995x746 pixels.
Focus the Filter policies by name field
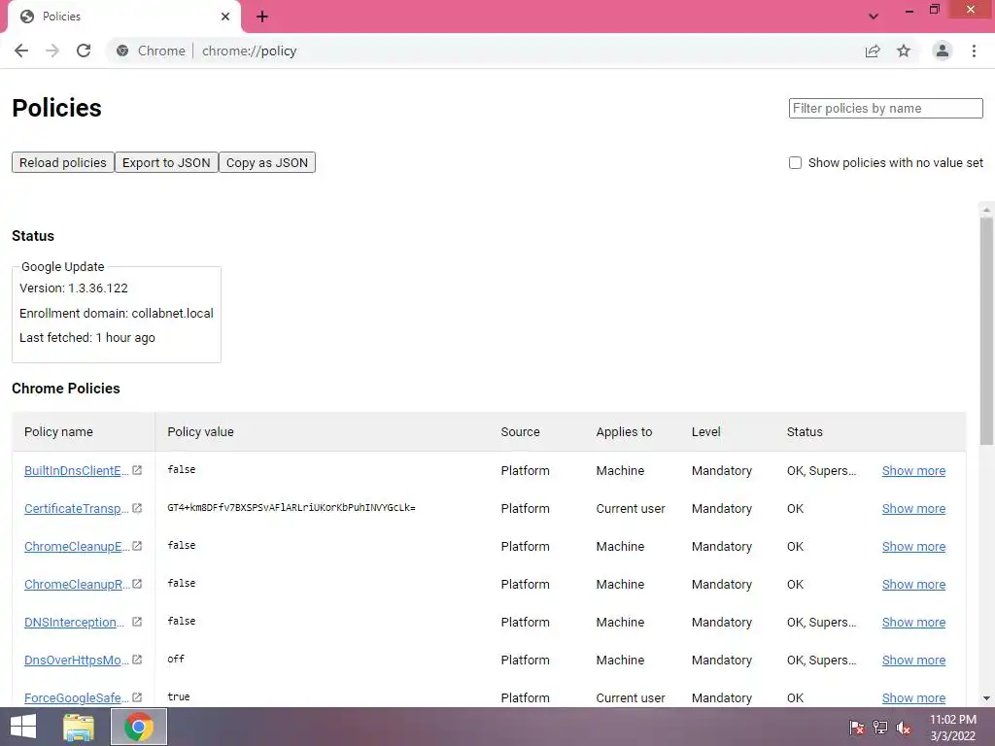coord(886,108)
